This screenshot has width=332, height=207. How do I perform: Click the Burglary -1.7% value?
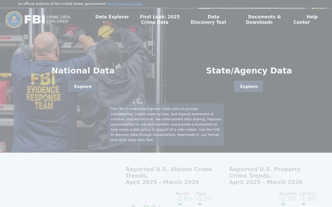click(288, 199)
